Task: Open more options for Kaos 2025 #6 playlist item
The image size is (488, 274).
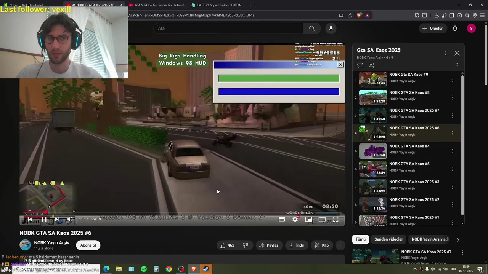Action: point(453,134)
